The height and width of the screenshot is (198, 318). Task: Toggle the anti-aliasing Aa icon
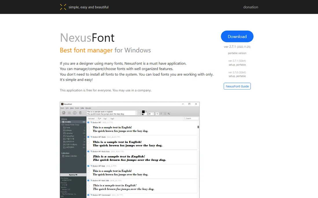(169, 114)
